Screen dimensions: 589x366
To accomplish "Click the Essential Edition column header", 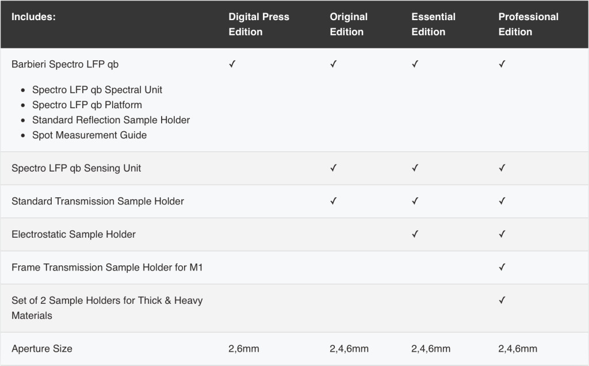I will coord(433,24).
